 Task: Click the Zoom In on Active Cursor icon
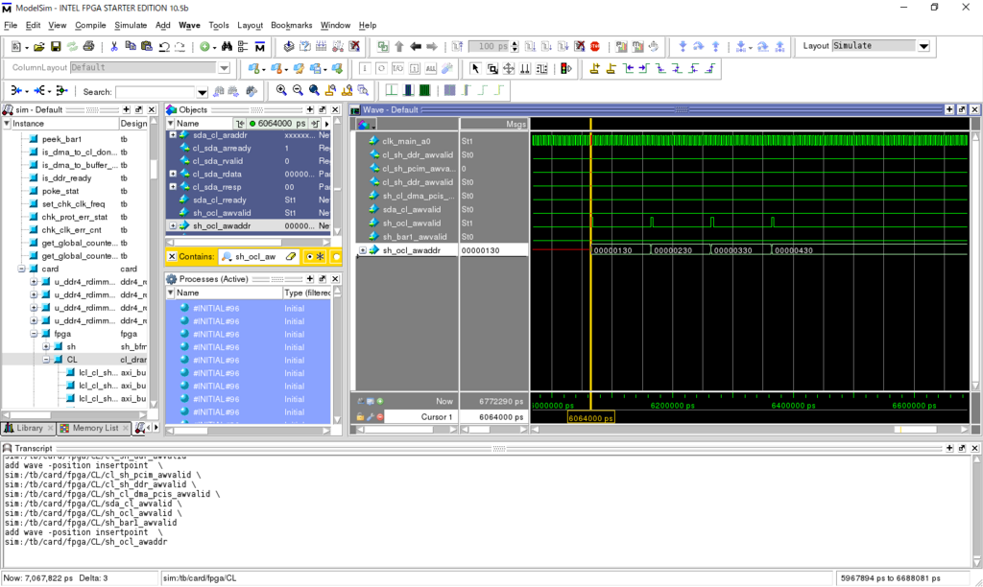(330, 91)
